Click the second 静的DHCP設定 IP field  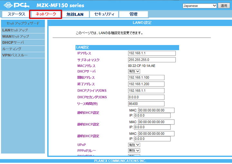(152, 127)
